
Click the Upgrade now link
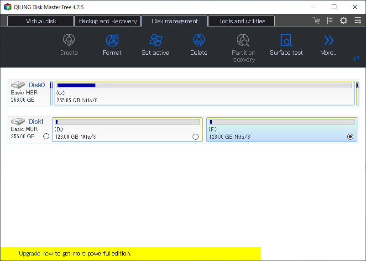click(36, 254)
